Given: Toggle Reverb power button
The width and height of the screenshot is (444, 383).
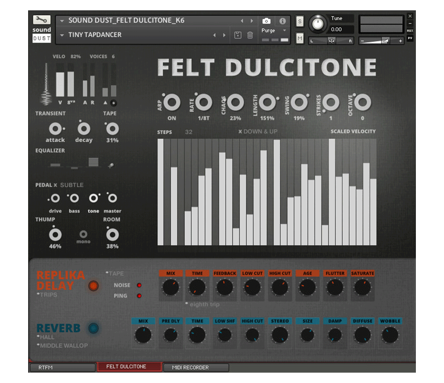Looking at the screenshot, I should [93, 328].
